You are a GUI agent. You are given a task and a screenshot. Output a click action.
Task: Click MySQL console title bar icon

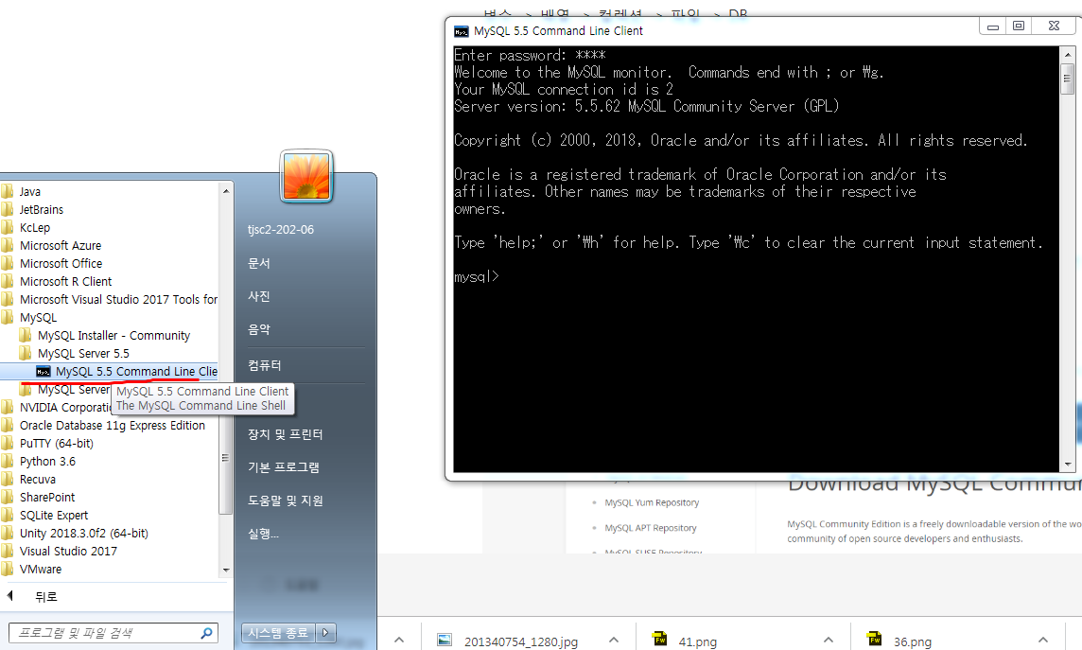point(461,31)
